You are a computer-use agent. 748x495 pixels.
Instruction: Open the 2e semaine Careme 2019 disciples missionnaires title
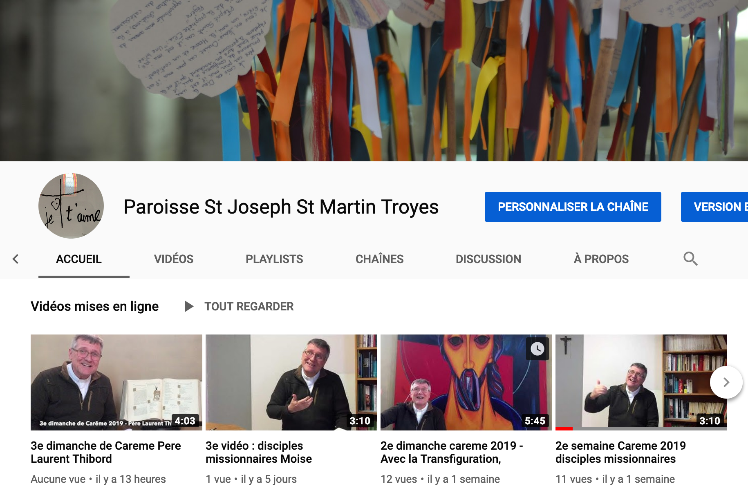pos(620,452)
